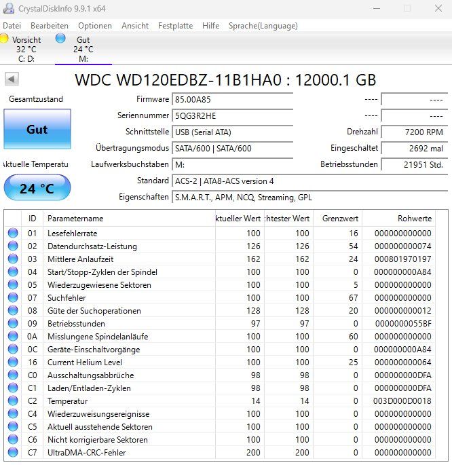Screen dimensions: 452x465
Task: Click status orb for Mittlere Anlaufzeit row
Action: 13,259
